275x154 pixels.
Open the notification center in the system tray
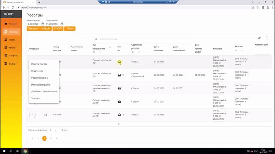tap(271, 151)
